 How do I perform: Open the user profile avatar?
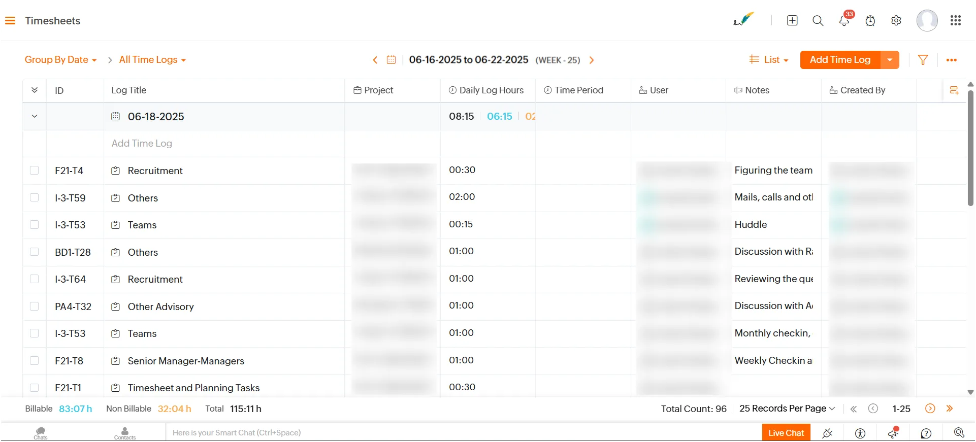(927, 21)
